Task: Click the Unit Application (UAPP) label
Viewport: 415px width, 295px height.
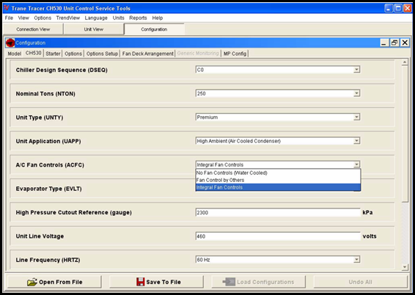Action: tap(48, 141)
